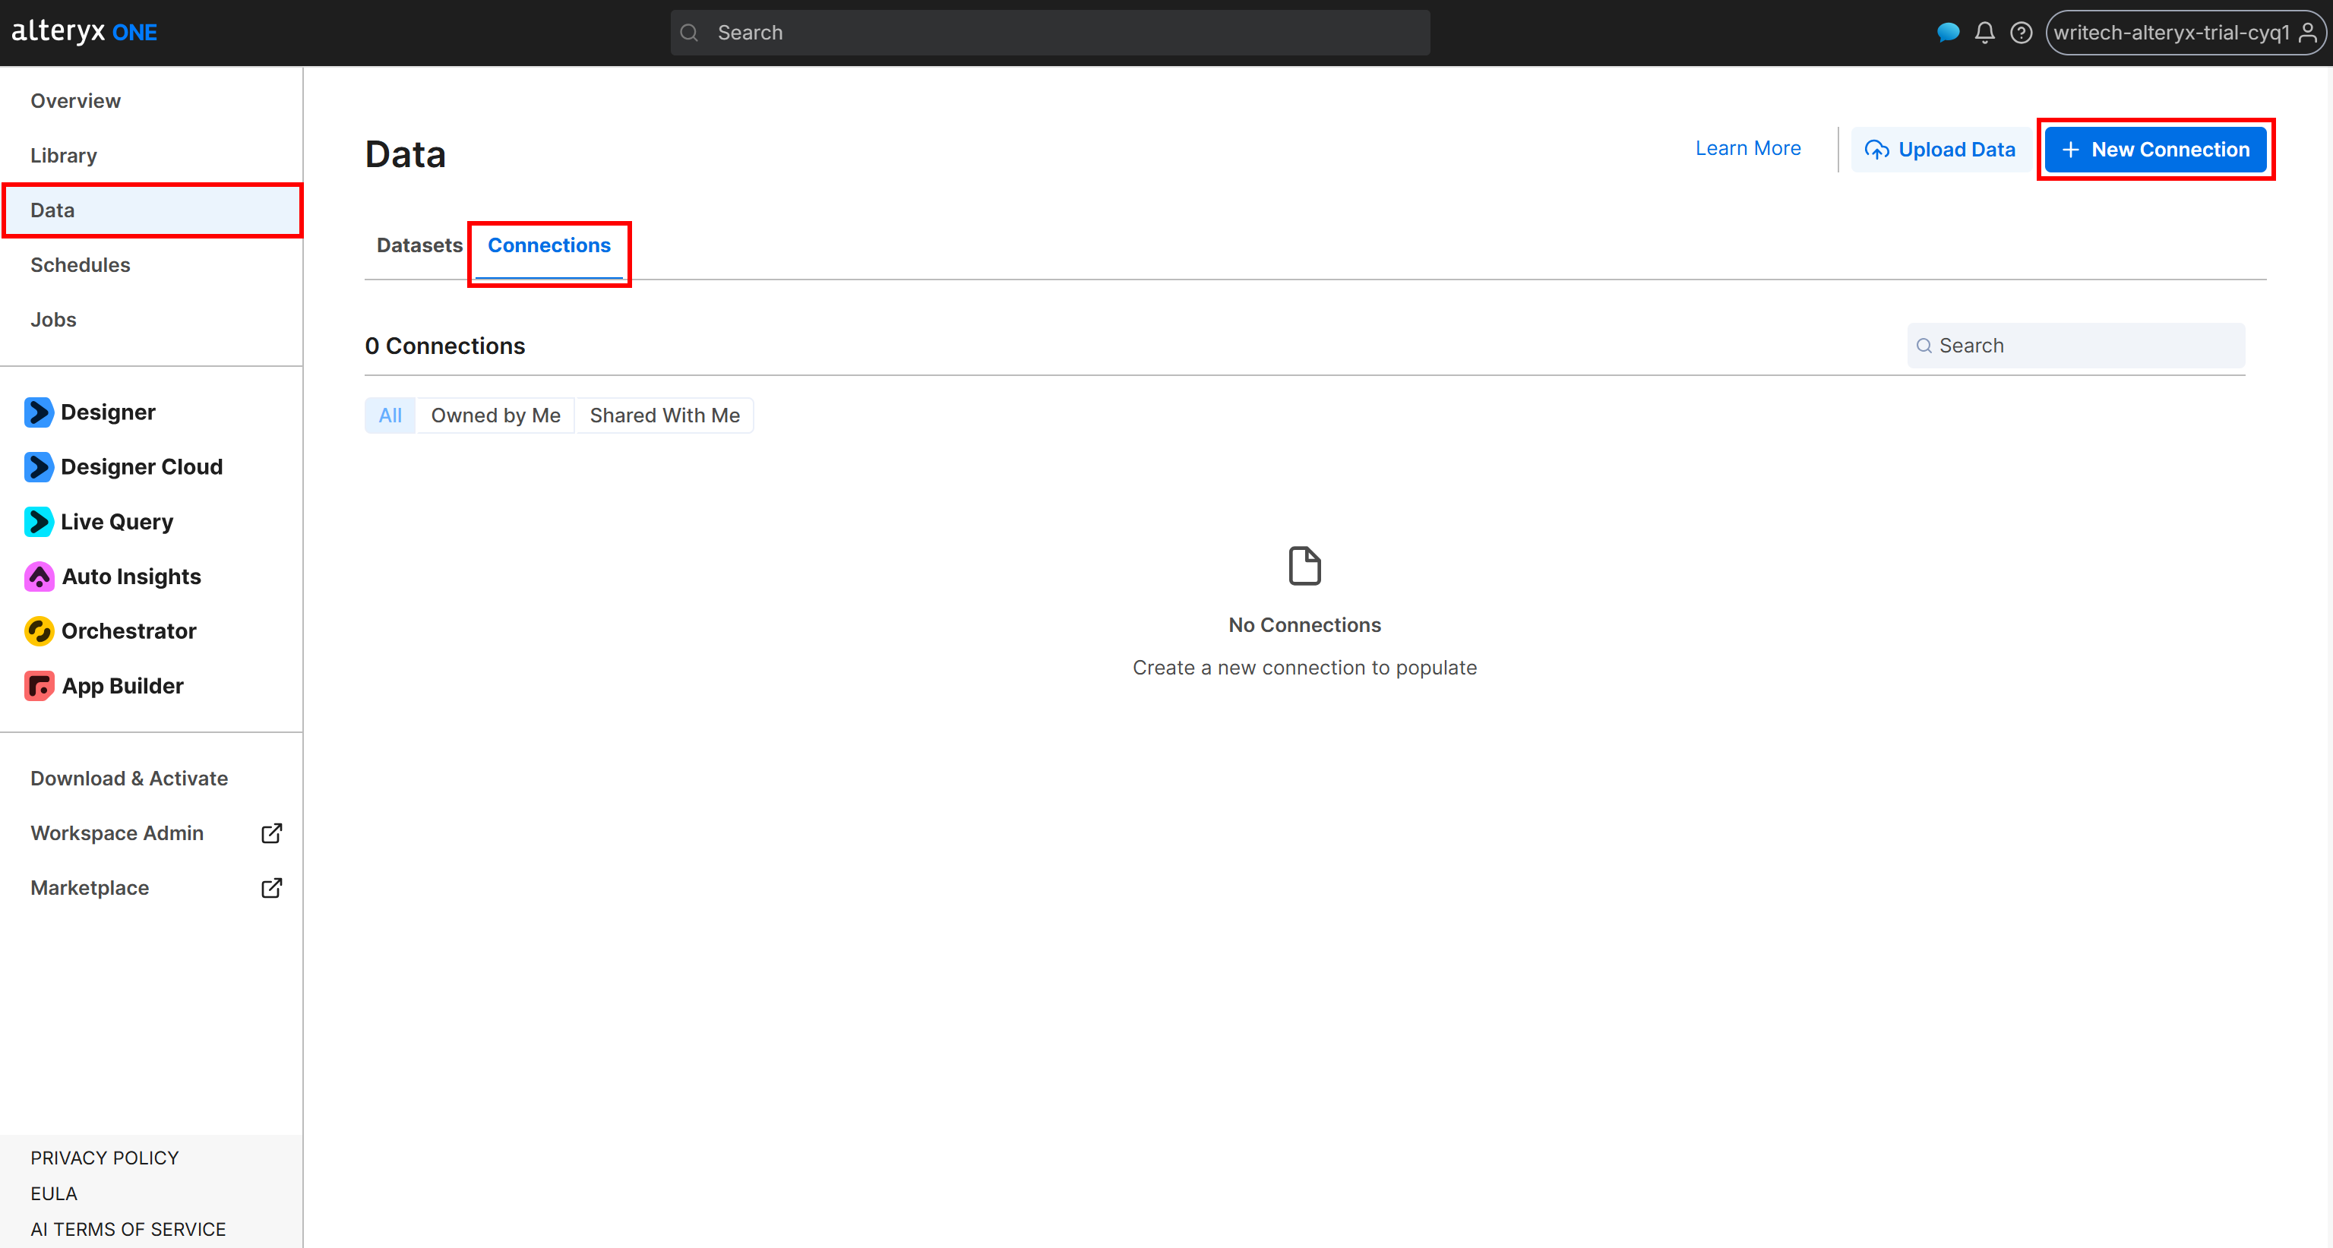Click the Workspace Admin external link icon
Viewport: 2333px width, 1248px height.
(272, 833)
